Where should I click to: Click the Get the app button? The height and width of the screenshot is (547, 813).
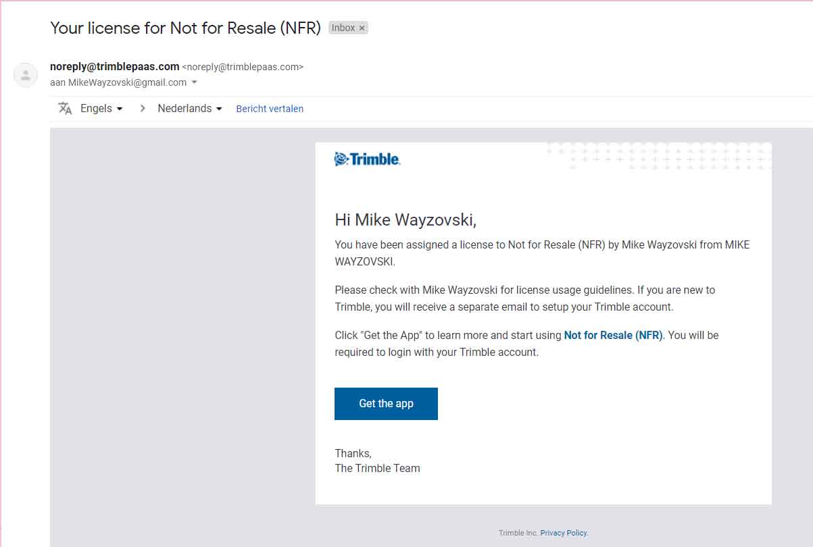(x=386, y=404)
